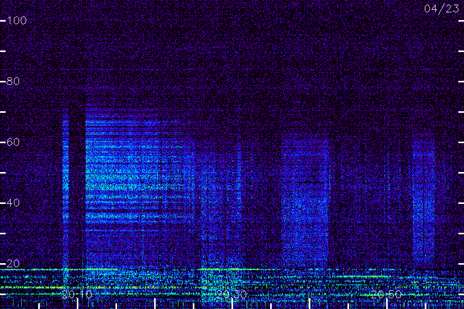Click the 20:10 time label

pyautogui.click(x=77, y=294)
